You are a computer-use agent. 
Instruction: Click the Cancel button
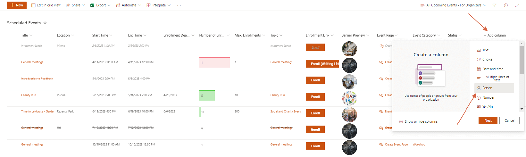(509, 121)
